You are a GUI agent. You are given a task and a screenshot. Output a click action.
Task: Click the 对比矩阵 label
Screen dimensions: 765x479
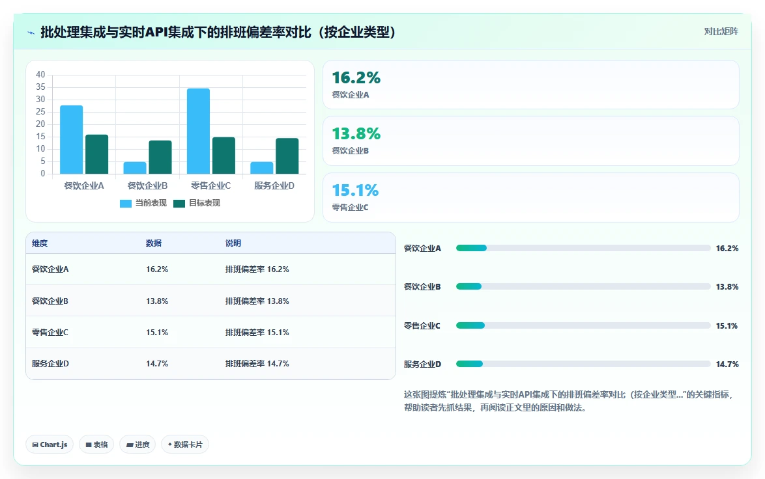click(721, 32)
